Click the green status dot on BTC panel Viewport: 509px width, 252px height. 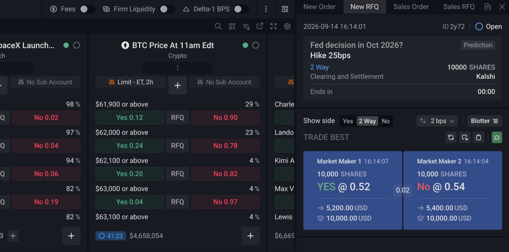(x=245, y=45)
